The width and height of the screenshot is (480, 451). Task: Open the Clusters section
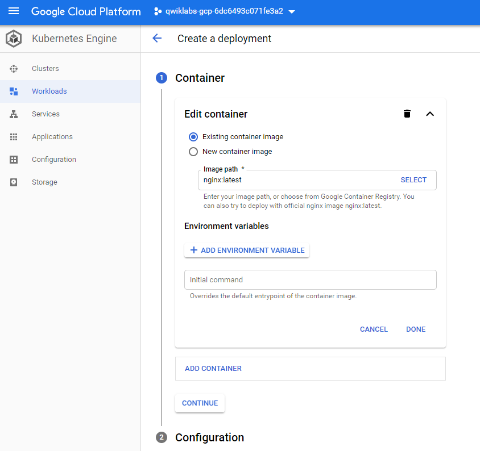pos(70,69)
